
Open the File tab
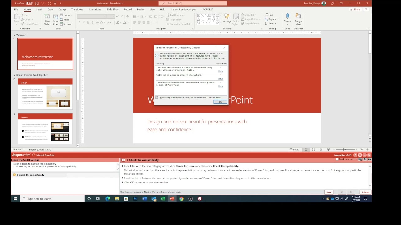[x=16, y=9]
